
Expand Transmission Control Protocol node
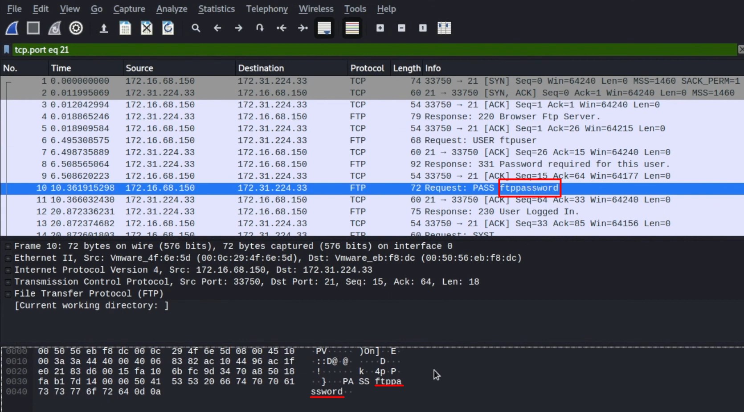coord(8,282)
